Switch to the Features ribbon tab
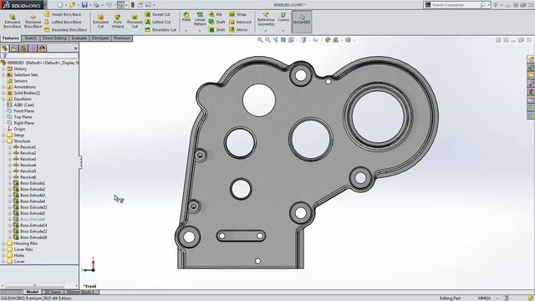 click(x=11, y=38)
